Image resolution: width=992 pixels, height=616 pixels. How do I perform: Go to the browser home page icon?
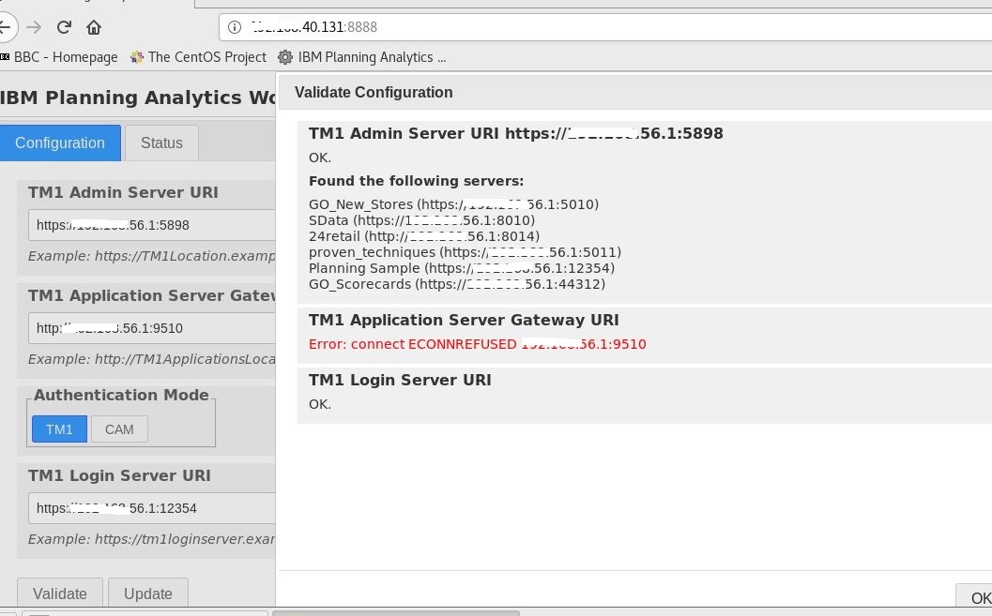coord(94,27)
